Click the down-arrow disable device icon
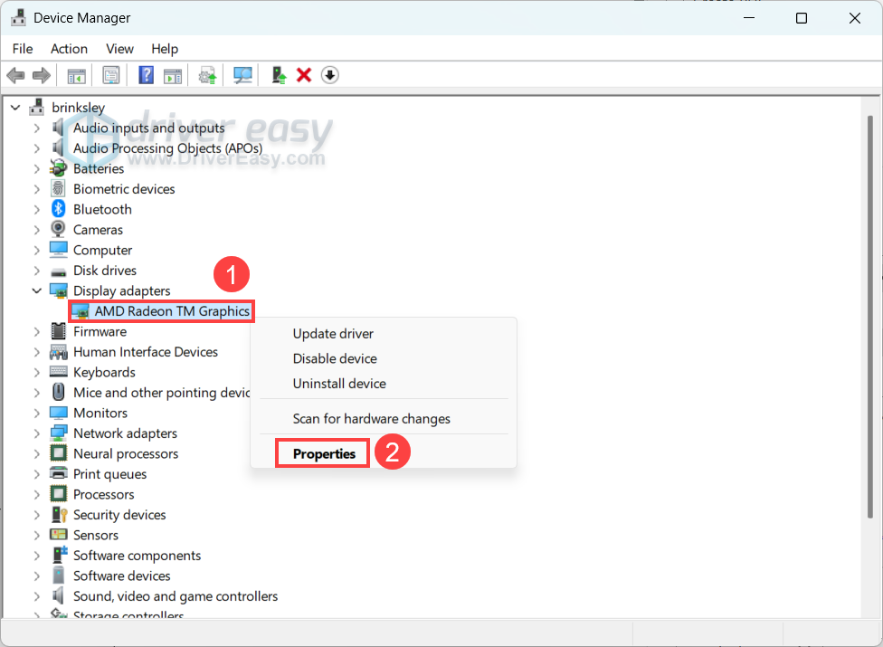The height and width of the screenshot is (647, 883). 330,75
